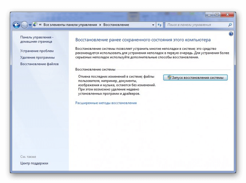Click the 'Восстановление системы' section label
The image size is (246, 183).
click(x=95, y=69)
